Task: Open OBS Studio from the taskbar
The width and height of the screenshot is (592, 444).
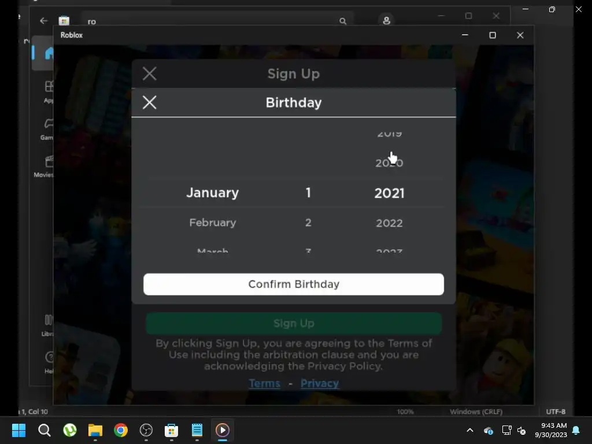Action: 146,430
